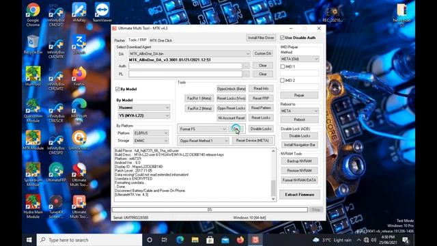The image size is (437, 246).
Task: Open Task View from the taskbar
Action: [x=165, y=240]
